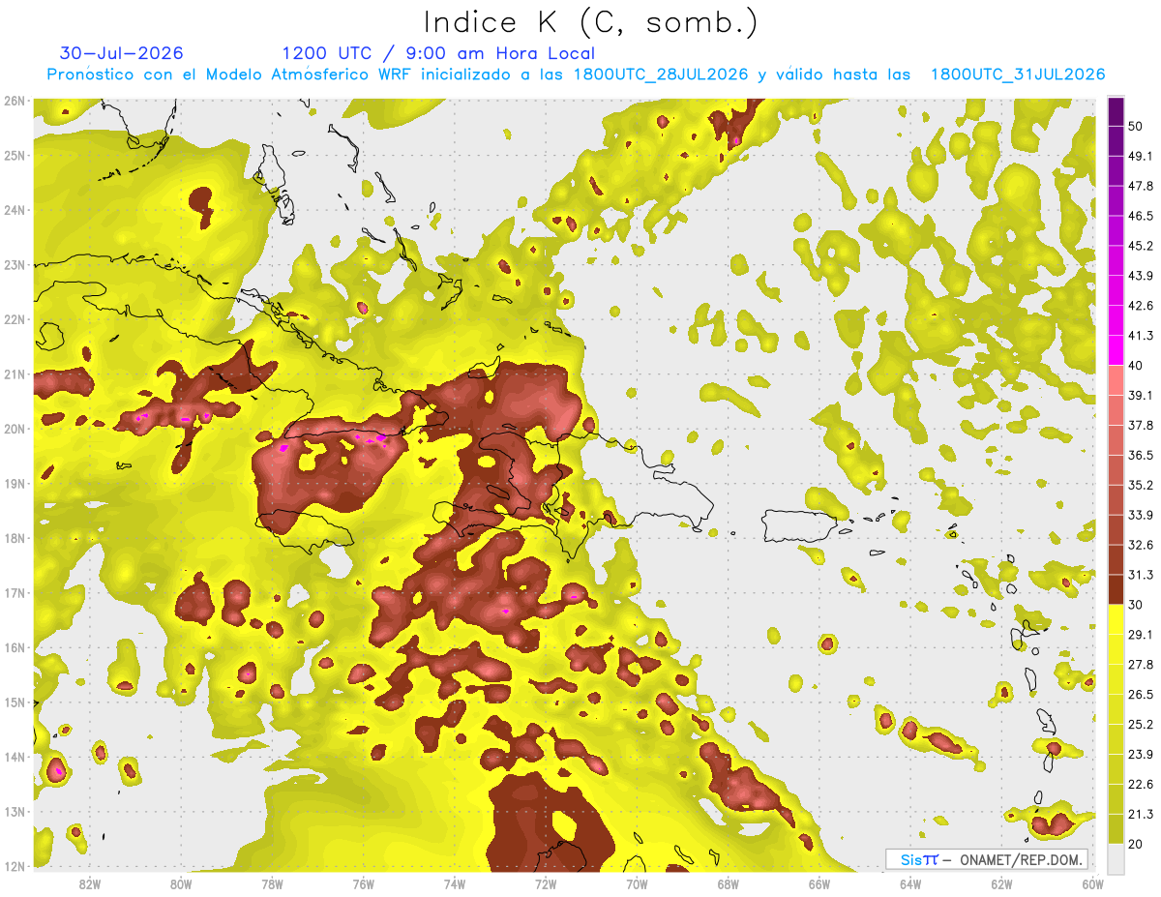Pick the gray swatch below 20 on colorbar
The height and width of the screenshot is (897, 1161).
click(1116, 858)
